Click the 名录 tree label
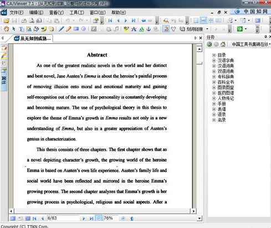 click(222, 120)
